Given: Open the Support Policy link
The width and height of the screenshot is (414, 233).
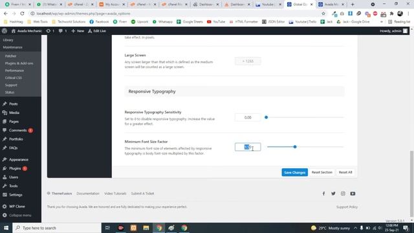Looking at the screenshot, I should 347,207.
